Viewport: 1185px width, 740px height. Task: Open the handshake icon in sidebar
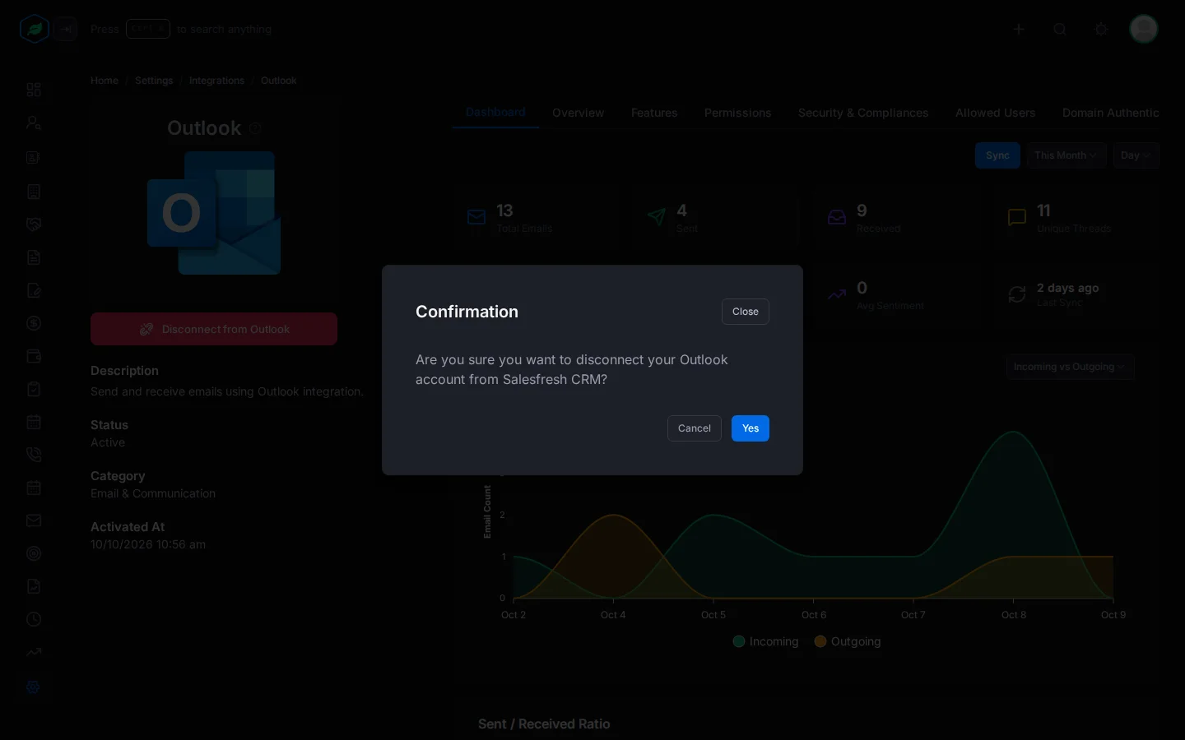click(x=34, y=224)
